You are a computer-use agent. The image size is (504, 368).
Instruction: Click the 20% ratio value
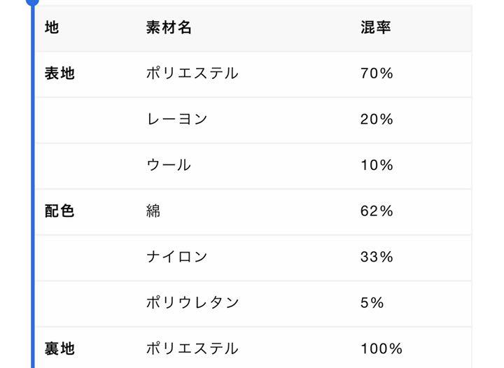(x=377, y=119)
